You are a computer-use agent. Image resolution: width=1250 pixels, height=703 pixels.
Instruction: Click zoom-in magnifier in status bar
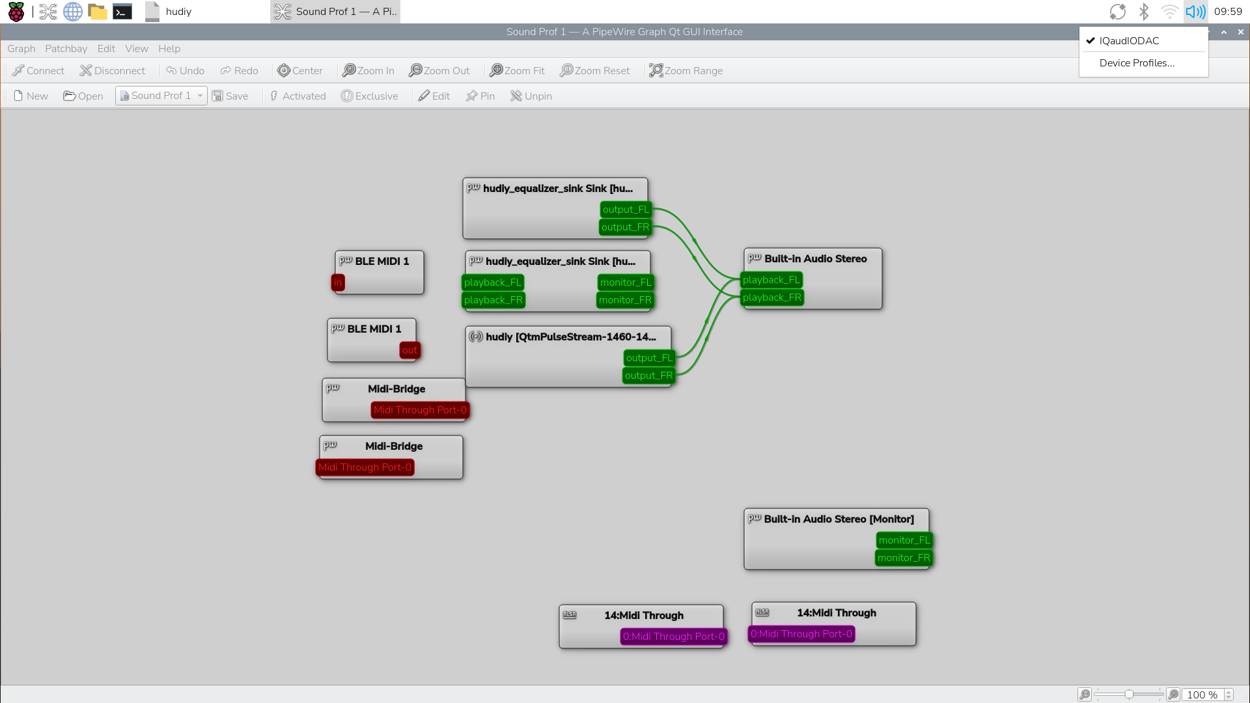click(x=1173, y=695)
